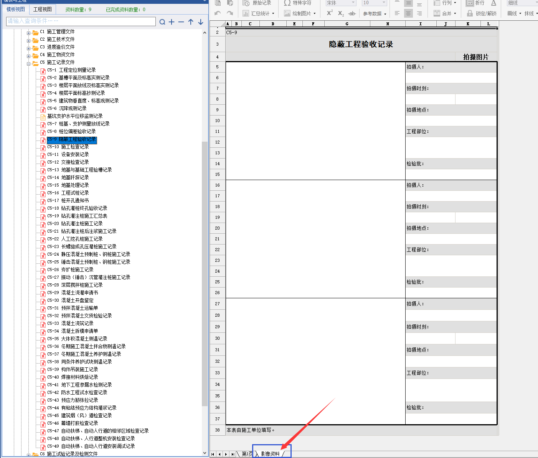The height and width of the screenshot is (458, 538).
Task: Select the 影像资料 sheet tab
Action: pos(270,454)
